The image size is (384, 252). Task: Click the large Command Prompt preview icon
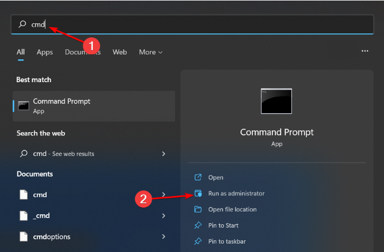click(276, 101)
